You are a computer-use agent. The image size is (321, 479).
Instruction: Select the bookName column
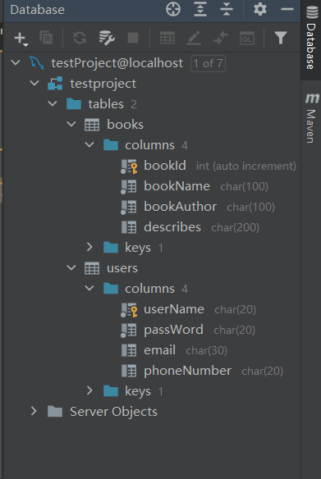(177, 186)
